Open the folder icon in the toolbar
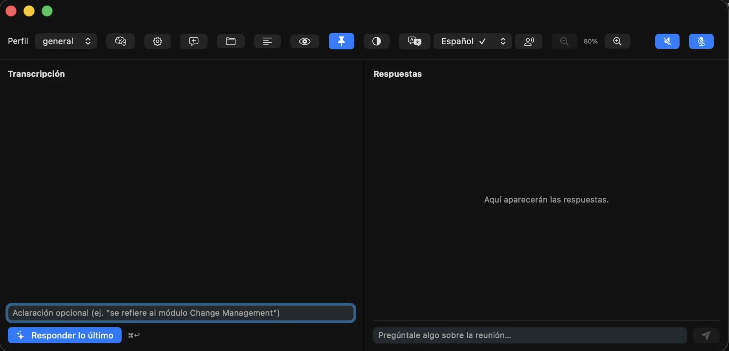Screen dimensions: 729x351 click(231, 41)
